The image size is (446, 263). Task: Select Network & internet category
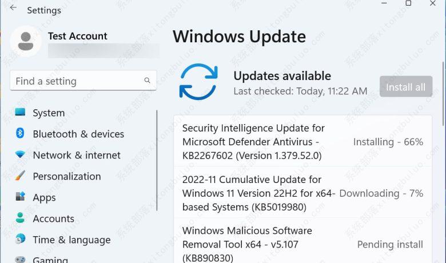pos(77,155)
